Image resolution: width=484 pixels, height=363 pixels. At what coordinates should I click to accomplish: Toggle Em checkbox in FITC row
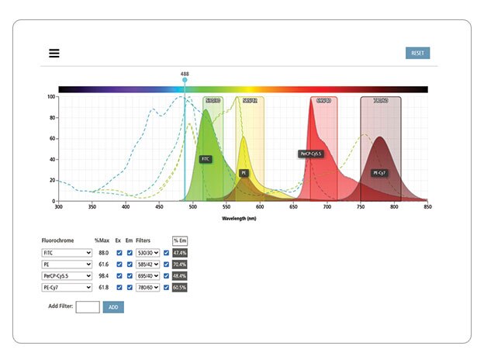[x=130, y=253]
